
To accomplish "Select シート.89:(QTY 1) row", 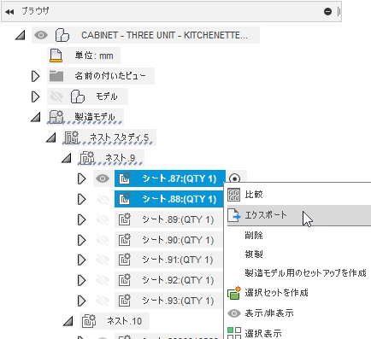I will [x=168, y=219].
